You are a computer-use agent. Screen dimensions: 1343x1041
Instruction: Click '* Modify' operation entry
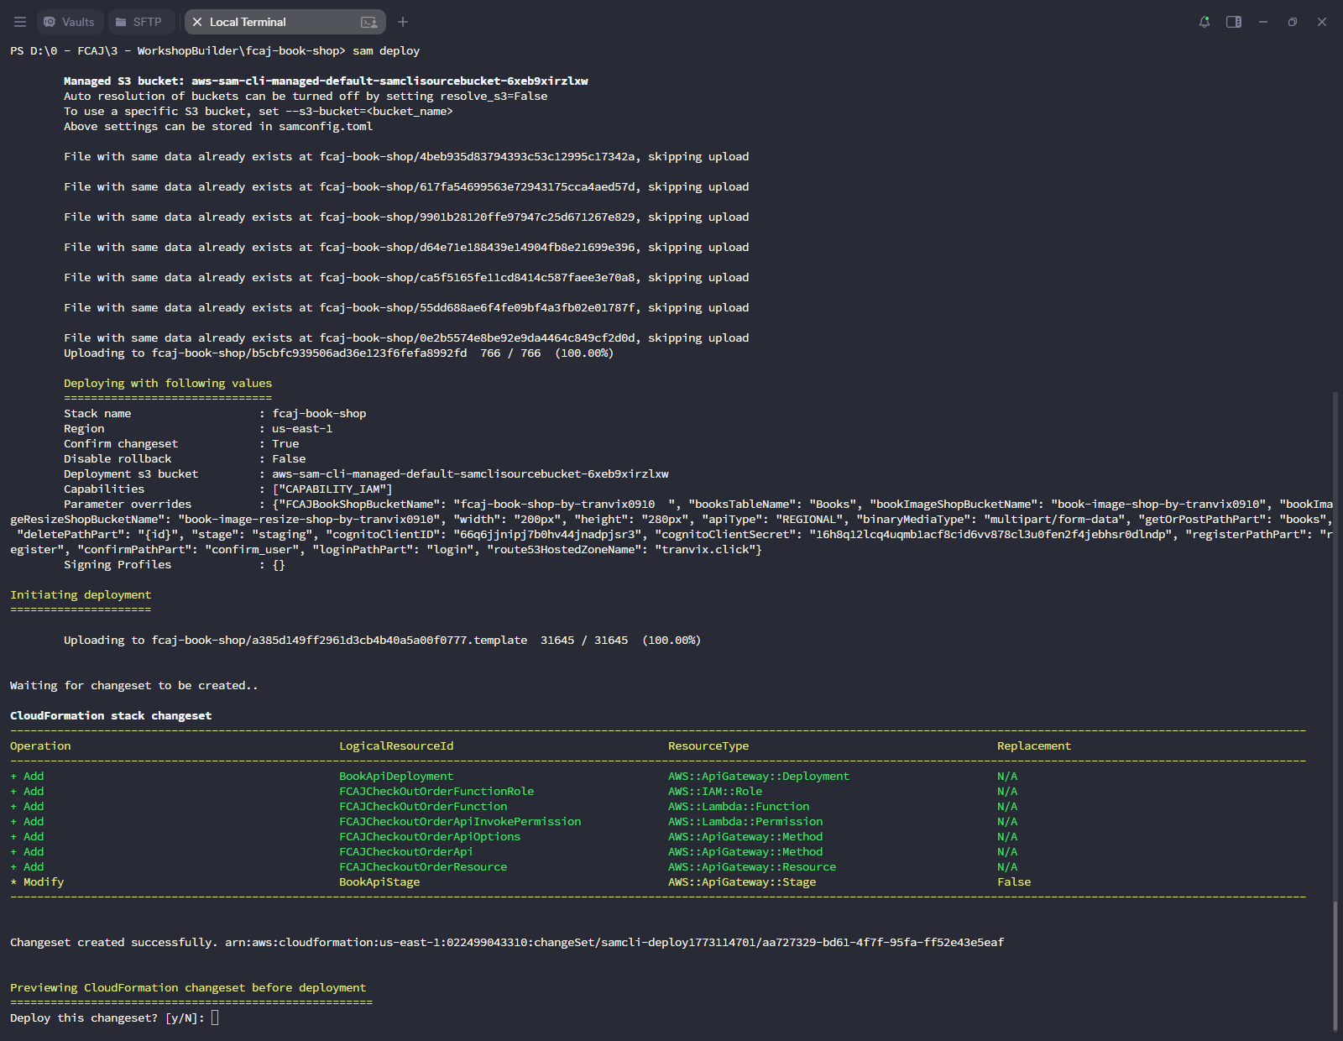(37, 882)
